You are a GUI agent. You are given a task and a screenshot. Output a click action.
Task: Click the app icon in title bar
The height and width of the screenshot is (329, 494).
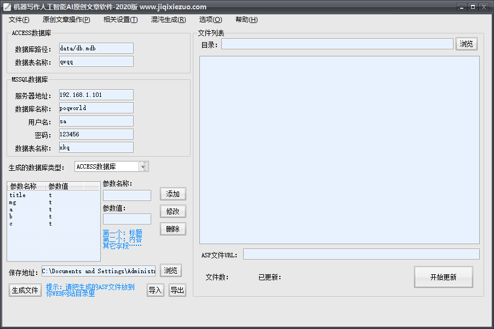(7, 7)
